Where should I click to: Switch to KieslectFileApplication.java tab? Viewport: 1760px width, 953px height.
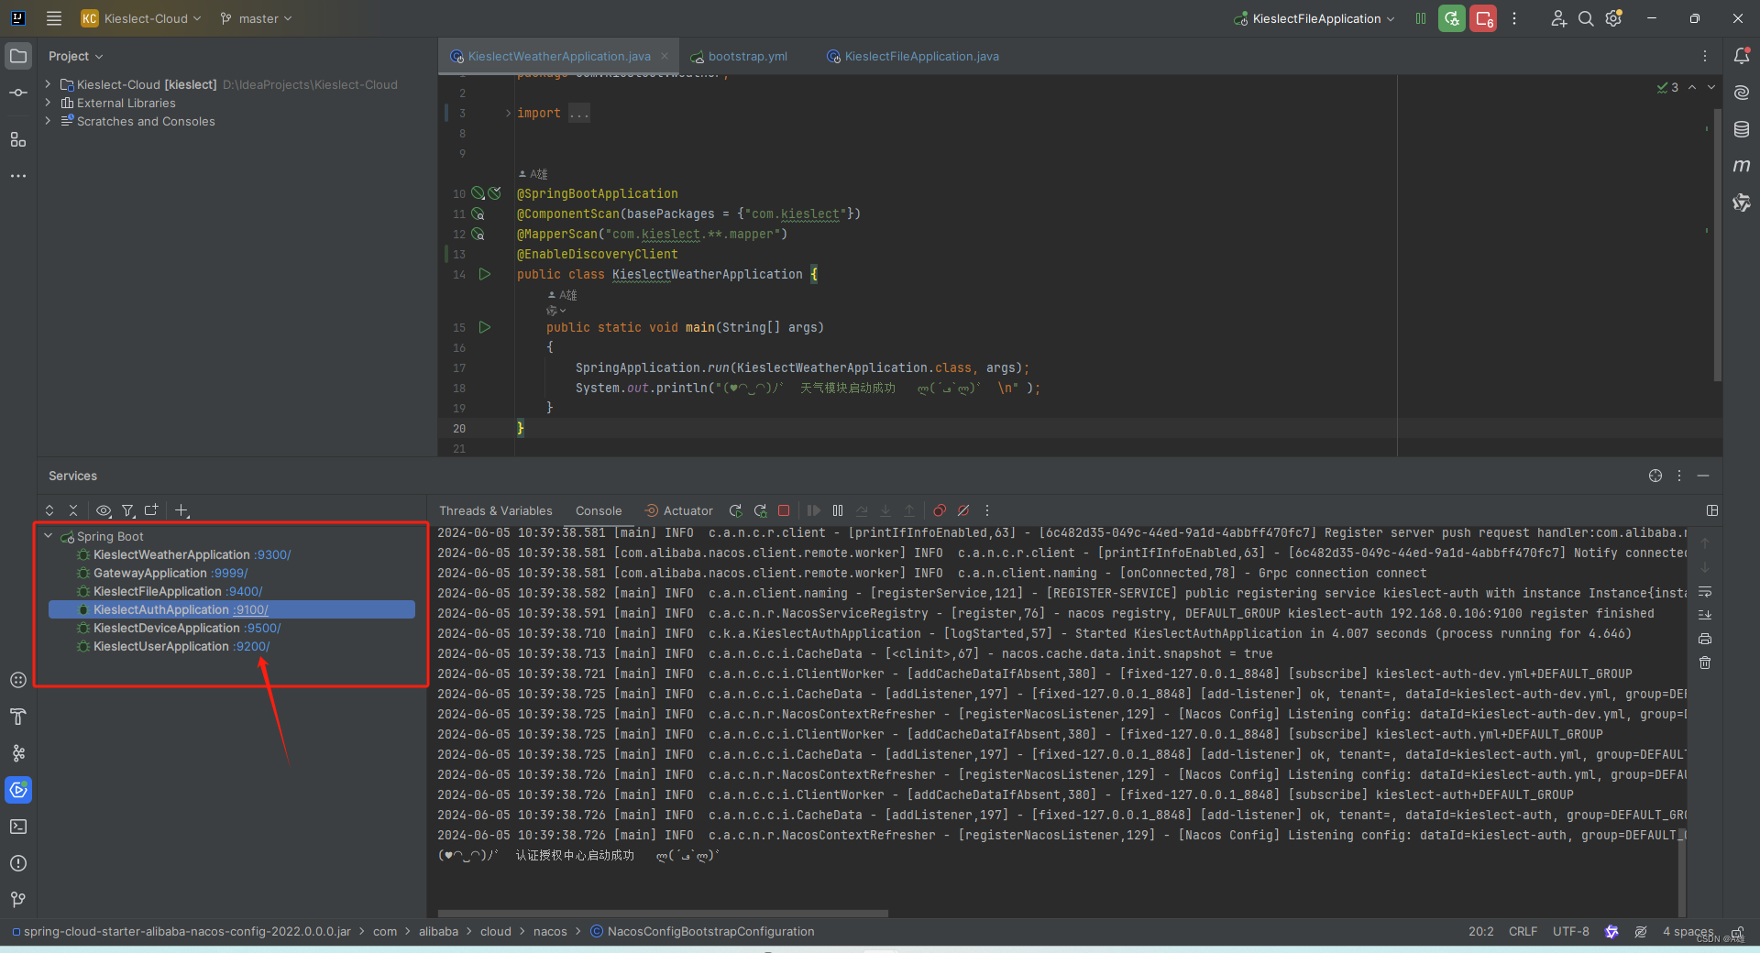913,56
